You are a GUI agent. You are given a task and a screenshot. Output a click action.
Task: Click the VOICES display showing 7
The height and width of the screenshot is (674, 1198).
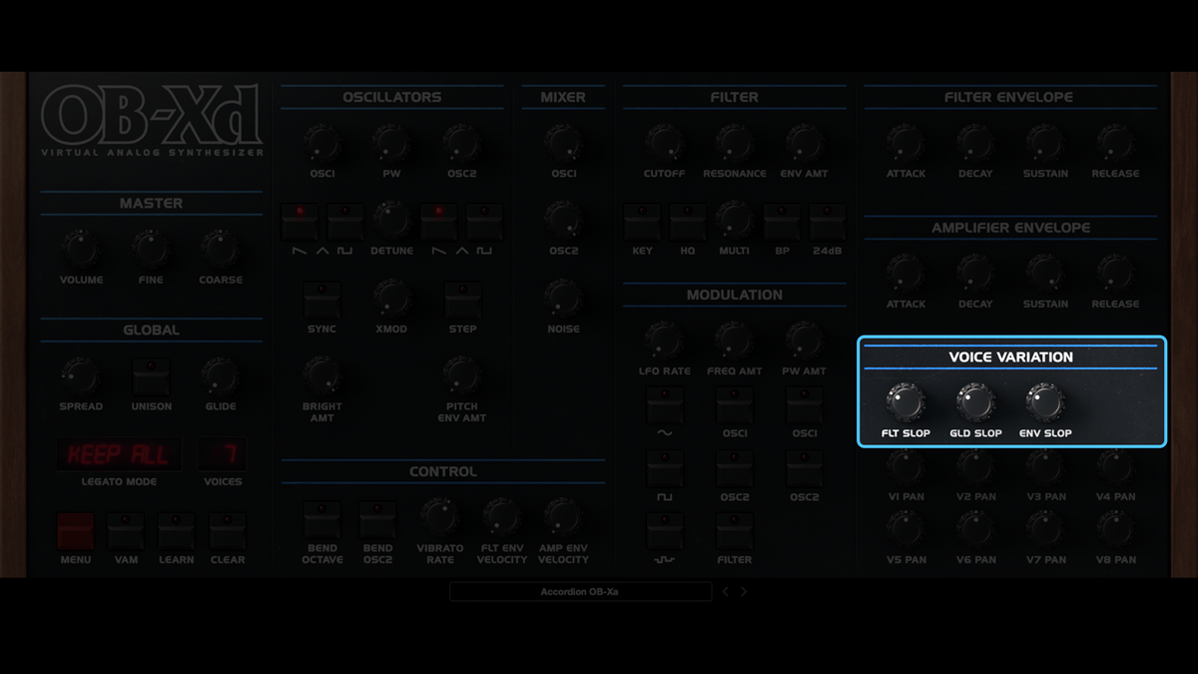coord(222,454)
